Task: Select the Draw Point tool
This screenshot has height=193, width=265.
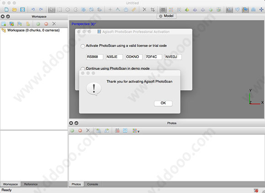Action: tap(110, 10)
